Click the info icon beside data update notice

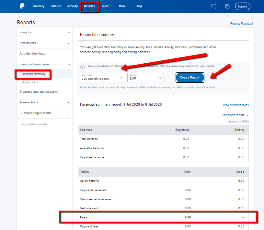(83, 67)
